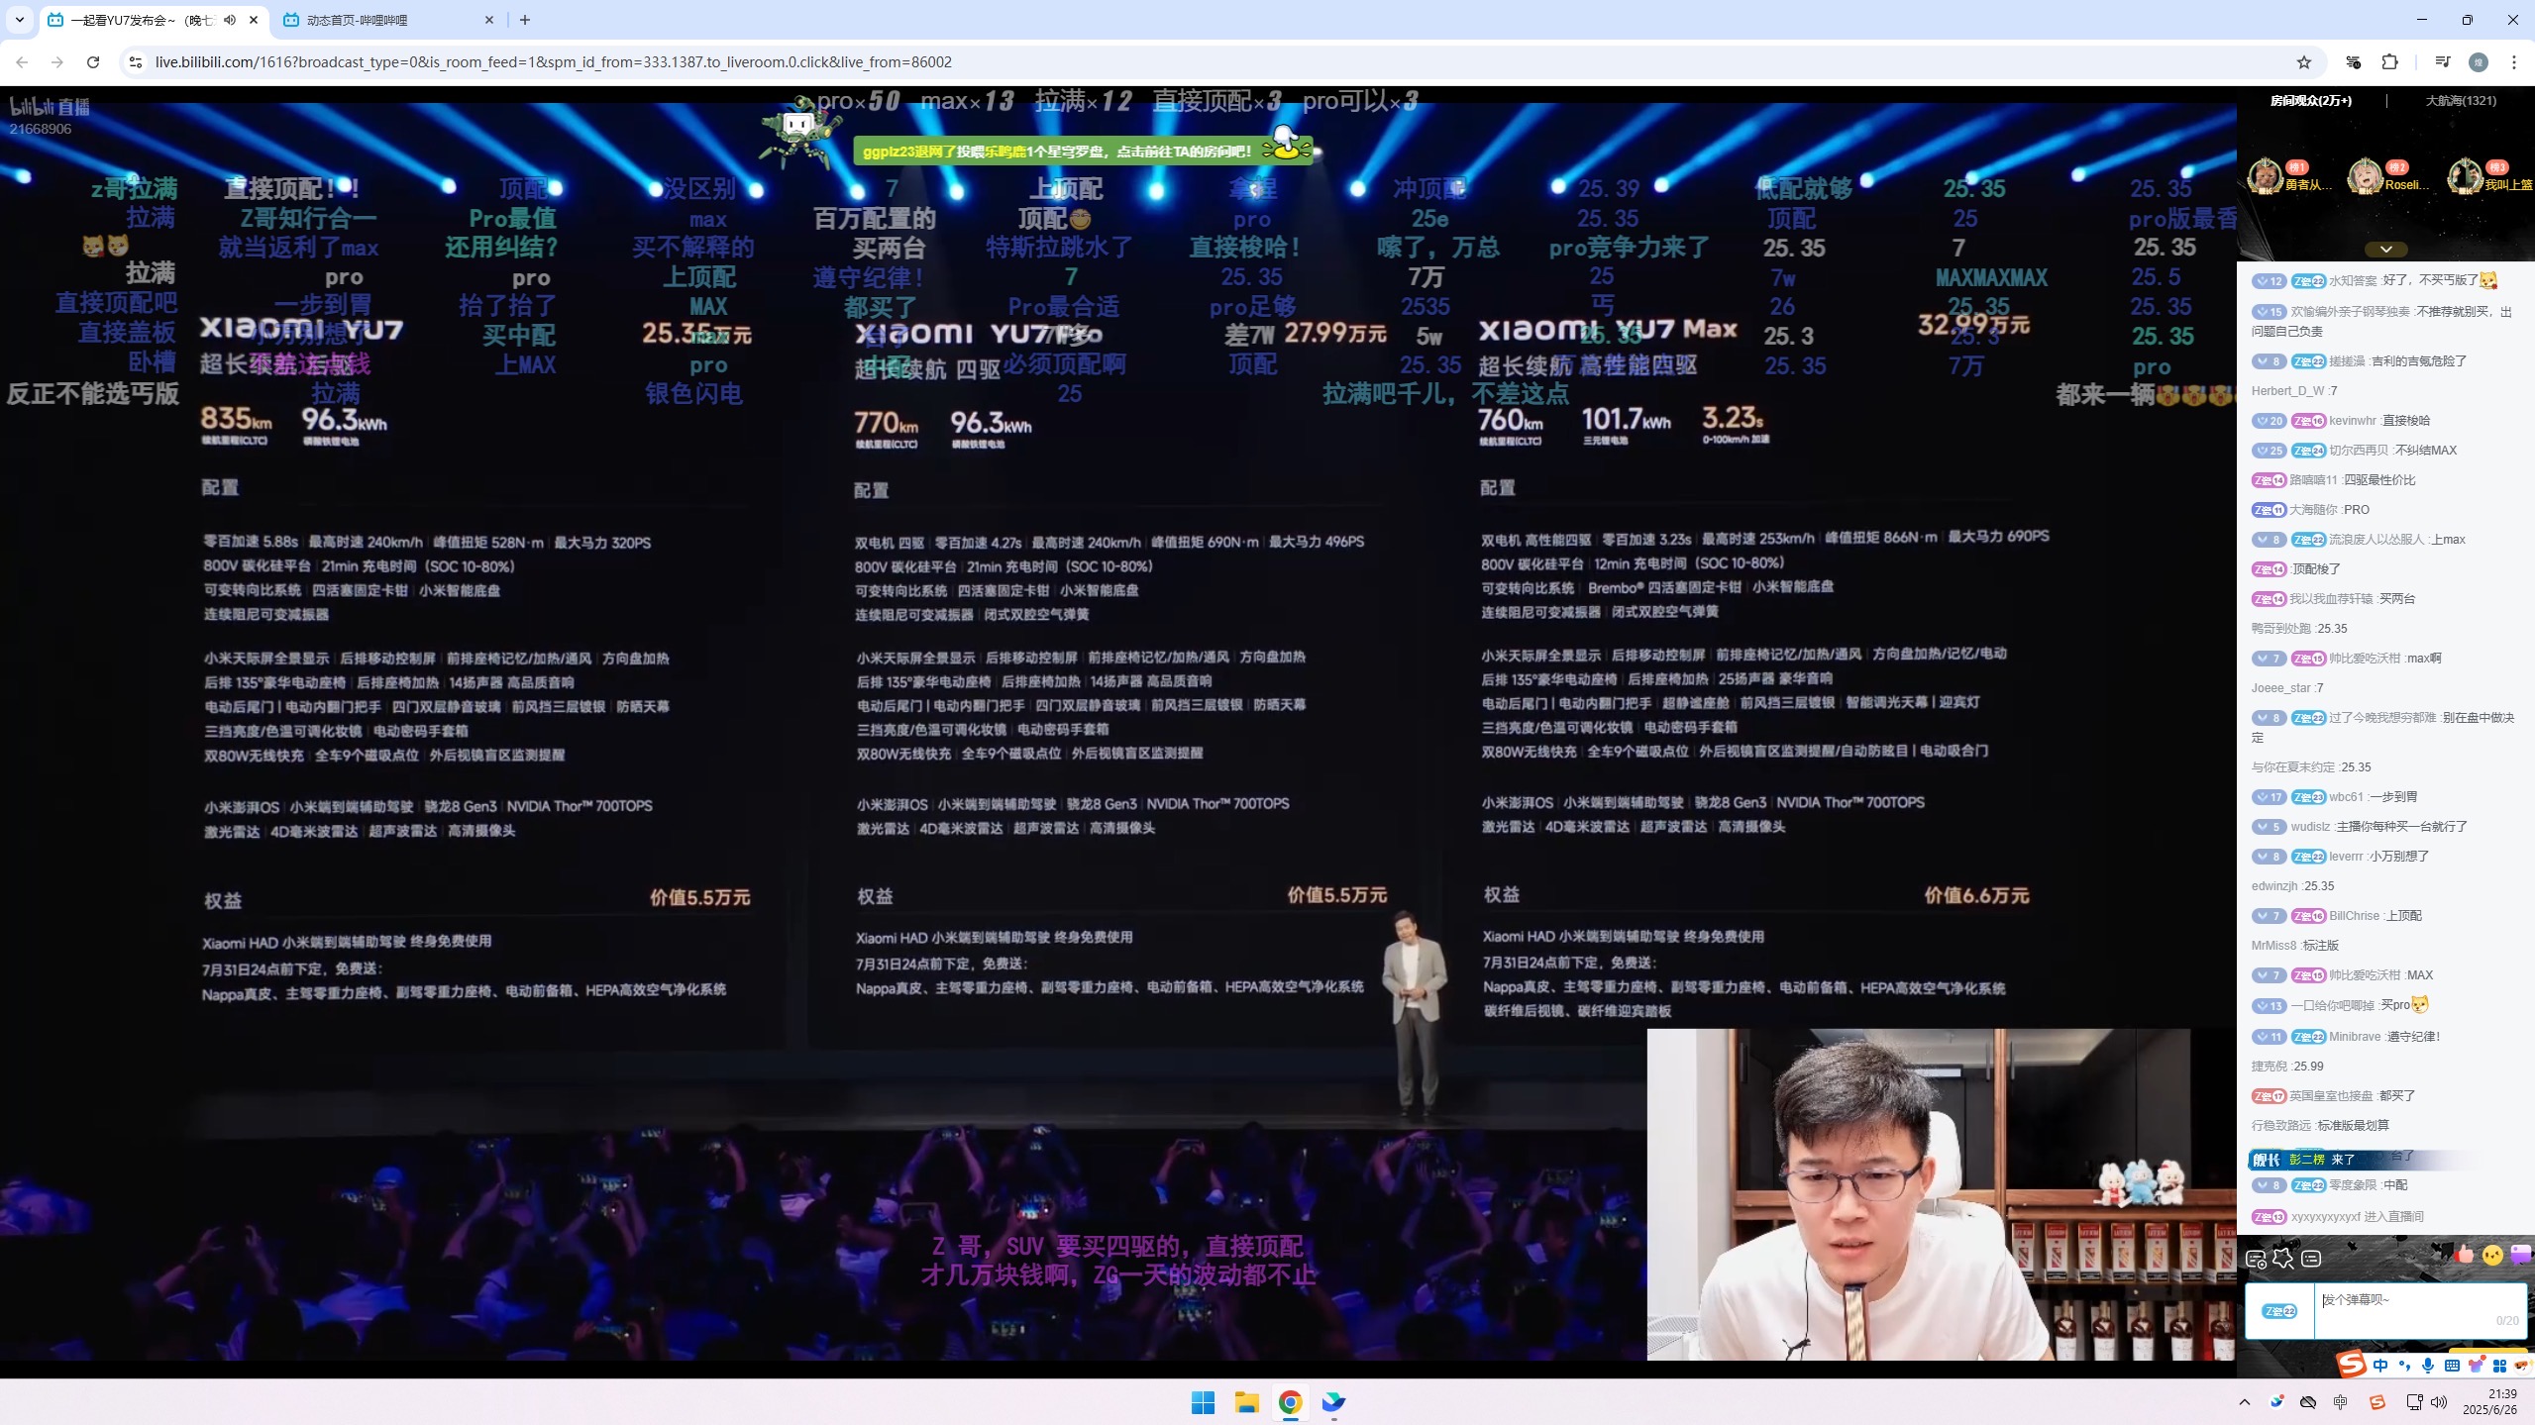Click username Minibrave in chat
The width and height of the screenshot is (2535, 1425).
(2355, 1037)
